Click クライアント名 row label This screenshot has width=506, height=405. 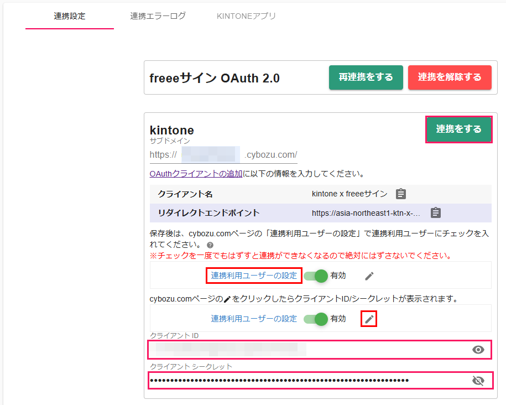pyautogui.click(x=185, y=194)
